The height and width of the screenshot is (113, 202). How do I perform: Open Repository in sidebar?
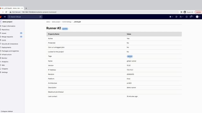[5, 30]
